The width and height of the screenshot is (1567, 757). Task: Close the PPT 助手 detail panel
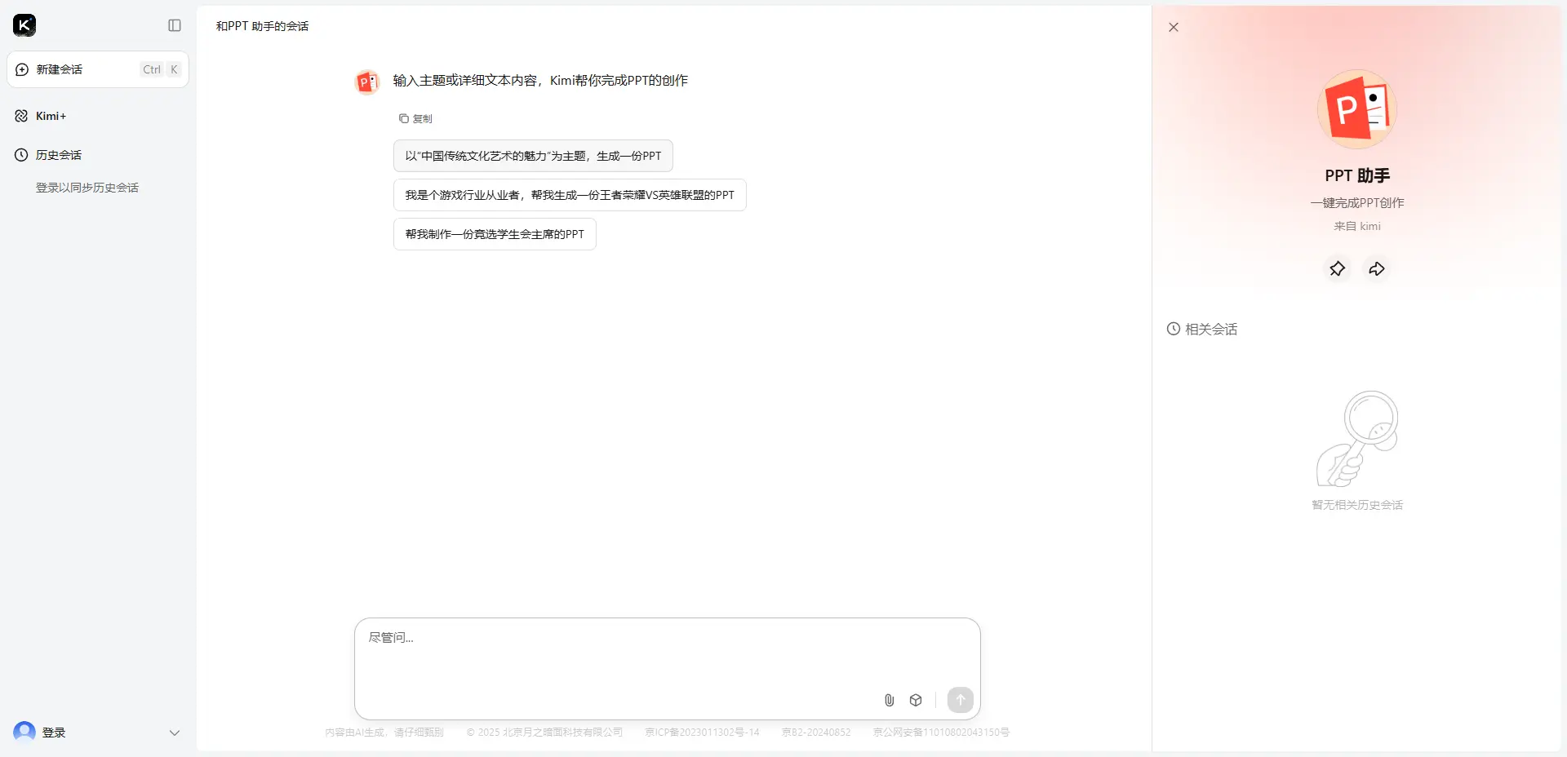click(1173, 26)
